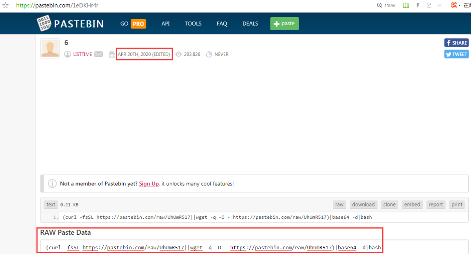Click the bookmark star icon
The image size is (471, 254).
point(5,5)
